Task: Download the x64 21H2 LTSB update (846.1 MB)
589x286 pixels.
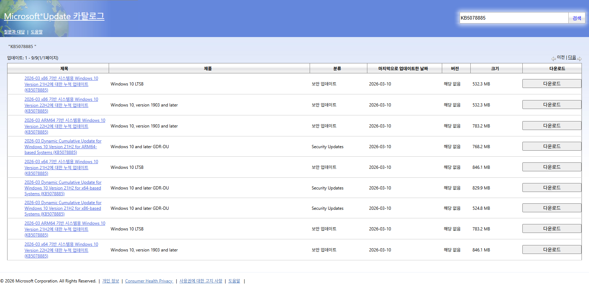Action: (x=552, y=167)
